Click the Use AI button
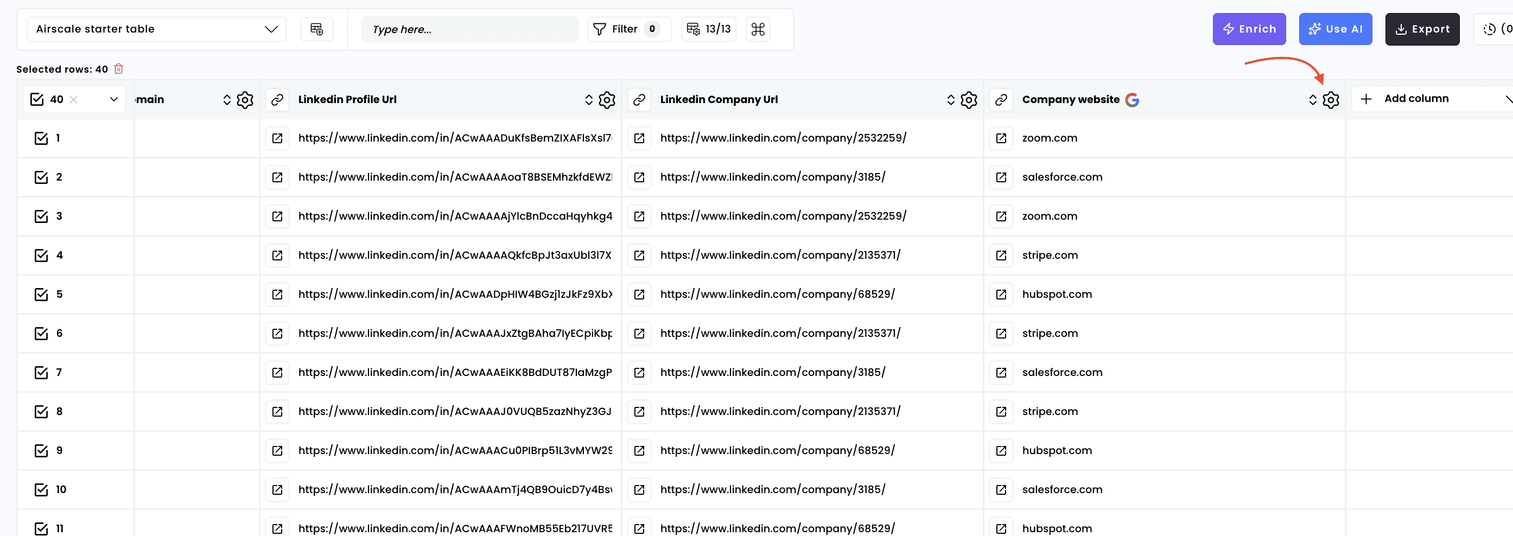 (1335, 29)
